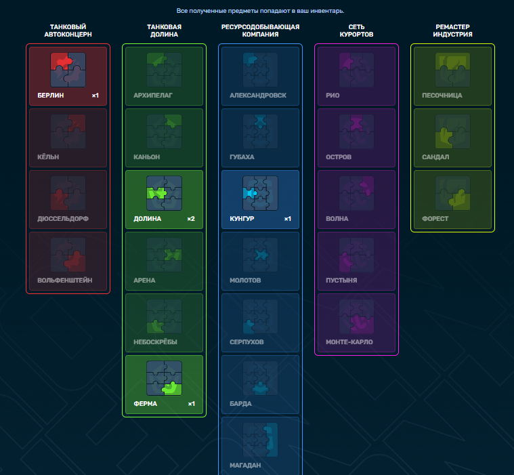This screenshot has width=514, height=475.
Task: Select the Серпухов puzzle icon
Action: click(x=260, y=316)
